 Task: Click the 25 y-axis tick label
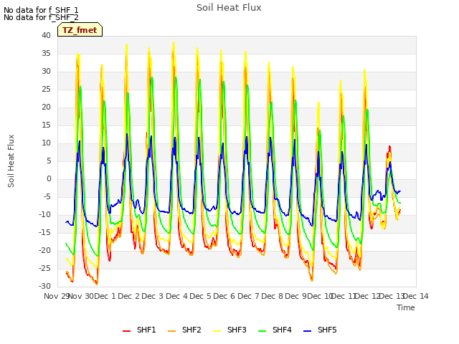click(46, 90)
